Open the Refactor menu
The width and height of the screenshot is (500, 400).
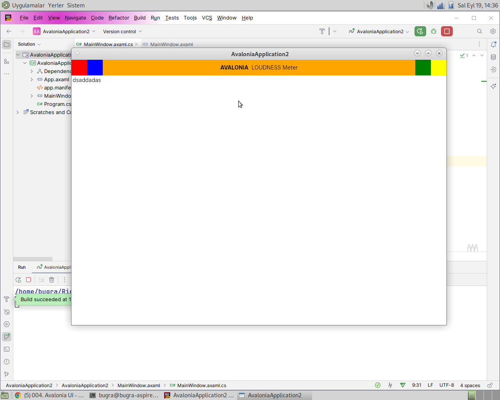tap(119, 18)
